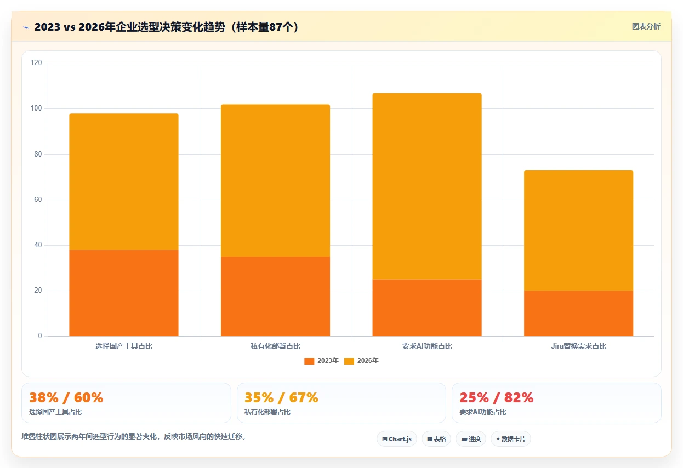The height and width of the screenshot is (468, 683).
Task: Click the 2026 bar segment for 选择国产工具占比
Action: (124, 182)
